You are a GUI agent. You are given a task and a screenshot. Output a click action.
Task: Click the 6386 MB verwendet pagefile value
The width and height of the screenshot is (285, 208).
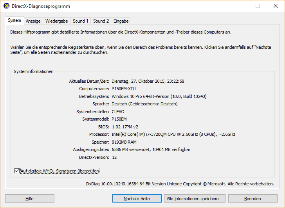point(151,150)
